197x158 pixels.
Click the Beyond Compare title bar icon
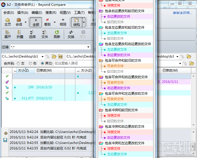pyautogui.click(x=3, y=5)
